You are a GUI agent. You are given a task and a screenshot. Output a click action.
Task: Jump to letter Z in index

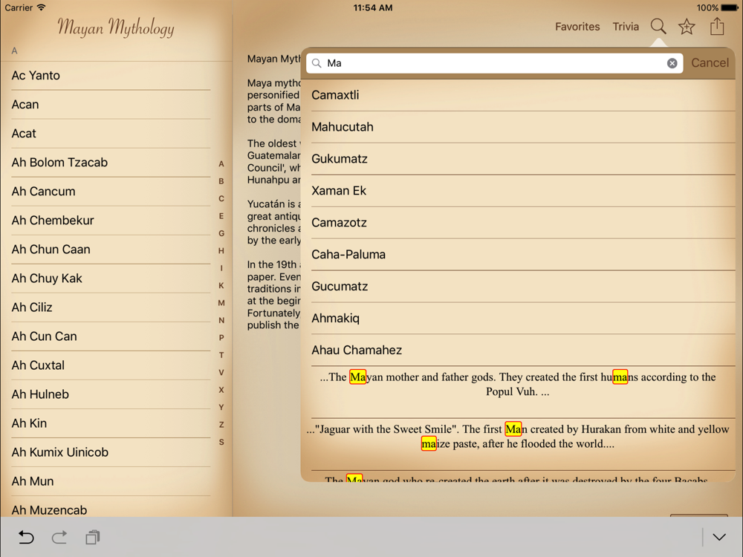[x=221, y=424]
